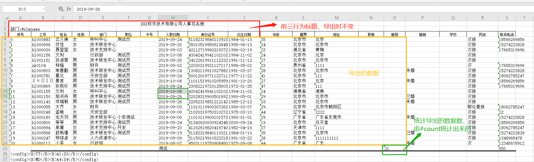Select row 15 header

click(5, 96)
